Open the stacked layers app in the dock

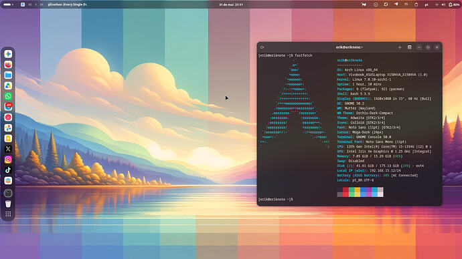pos(8,181)
